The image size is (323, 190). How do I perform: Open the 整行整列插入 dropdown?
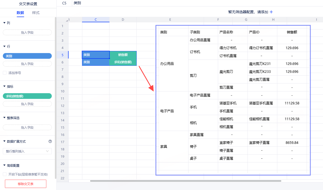click(x=27, y=151)
